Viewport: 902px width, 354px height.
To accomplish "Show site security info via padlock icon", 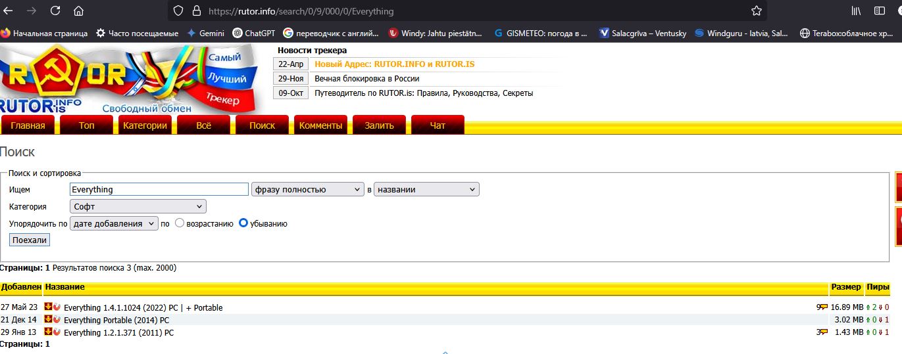I will [x=195, y=11].
